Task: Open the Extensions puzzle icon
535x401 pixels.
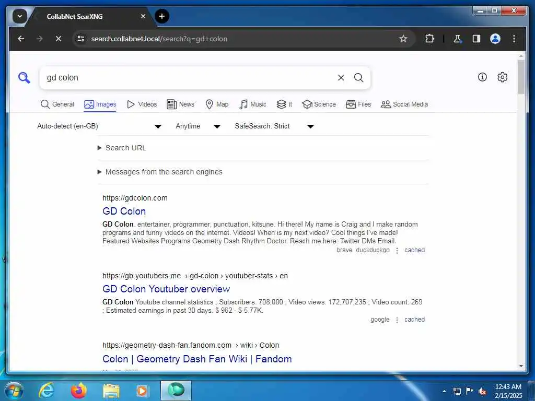Action: [429, 39]
